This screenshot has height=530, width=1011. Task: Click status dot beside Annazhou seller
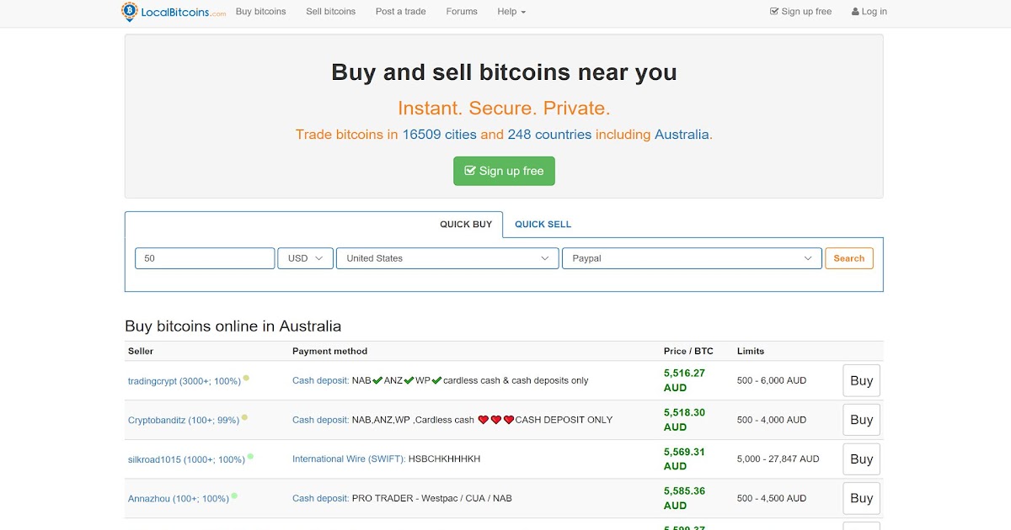234,496
